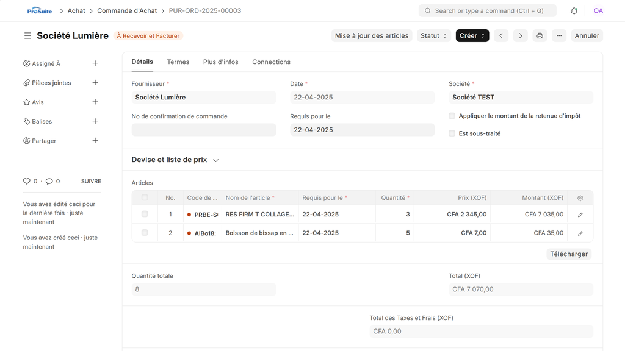
Task: Navigate to Commande d'Achat breadcrumb
Action: 127,11
